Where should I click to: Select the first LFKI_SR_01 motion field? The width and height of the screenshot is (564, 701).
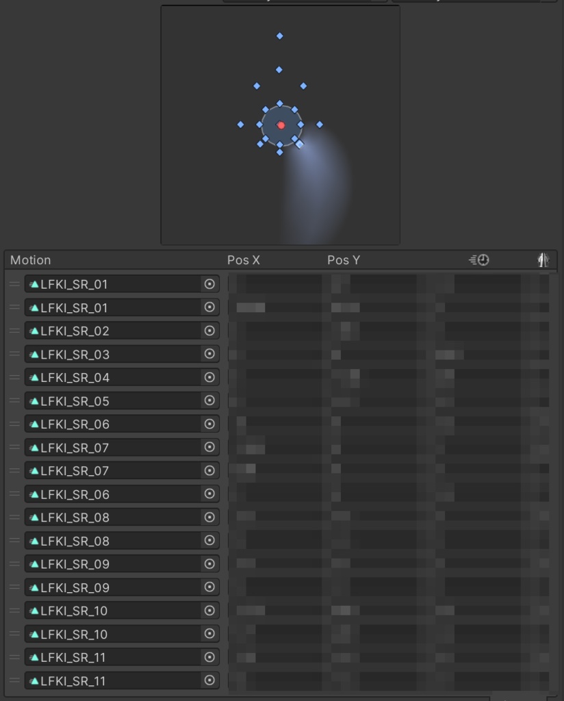point(113,284)
